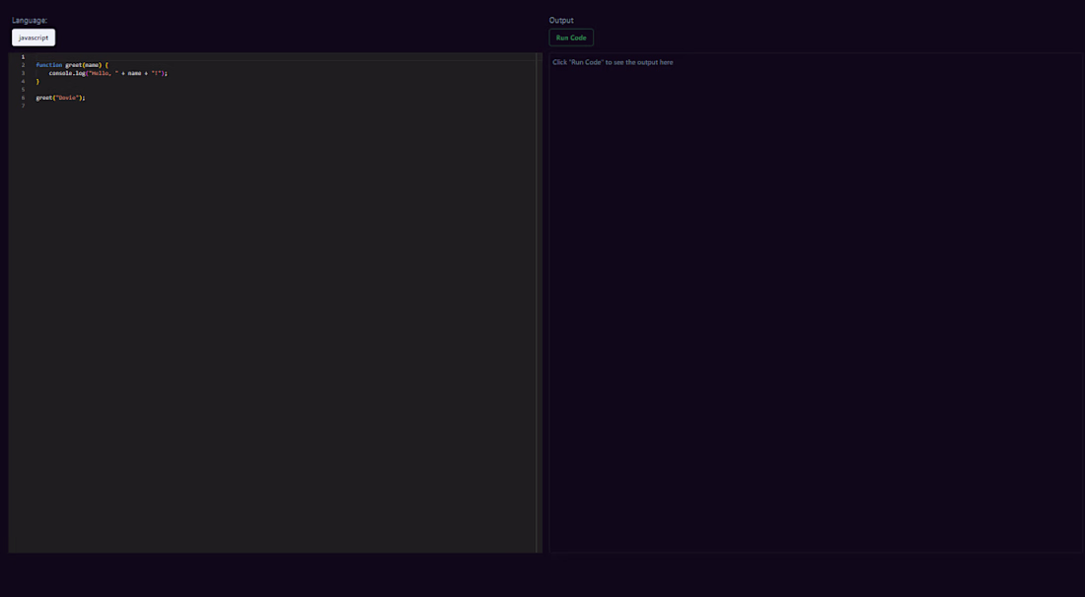Click line number 3 in the gutter
The image size is (1085, 597).
[x=23, y=73]
